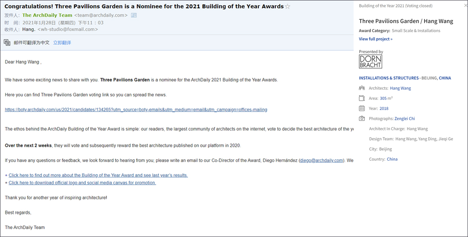Click the 2018 year link

[384, 109]
